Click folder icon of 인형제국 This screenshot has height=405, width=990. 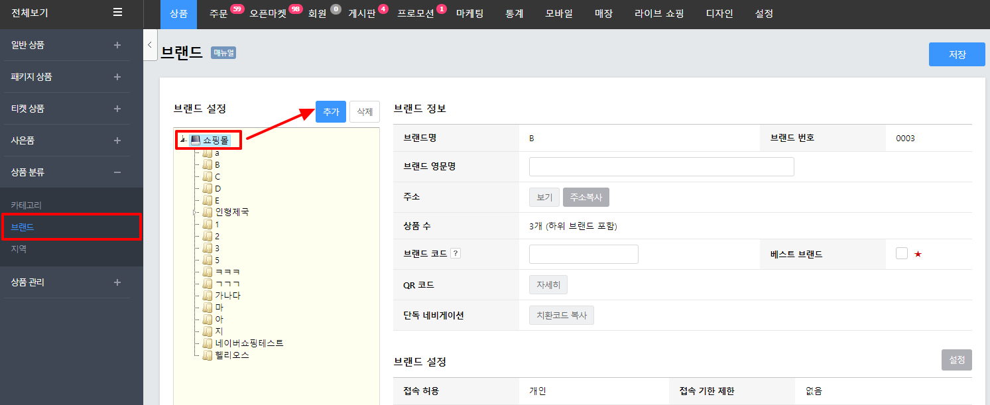208,212
